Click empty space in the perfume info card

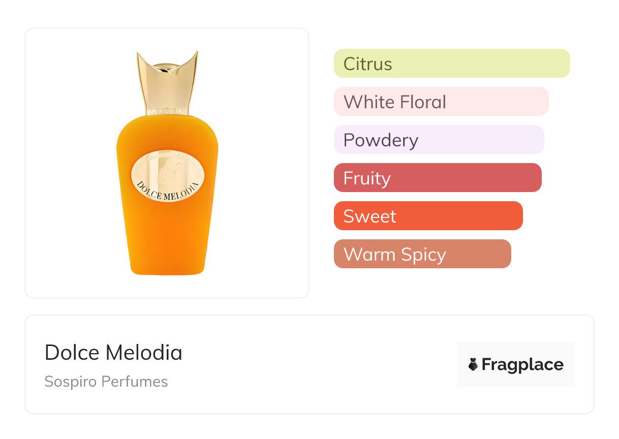pyautogui.click(x=315, y=365)
